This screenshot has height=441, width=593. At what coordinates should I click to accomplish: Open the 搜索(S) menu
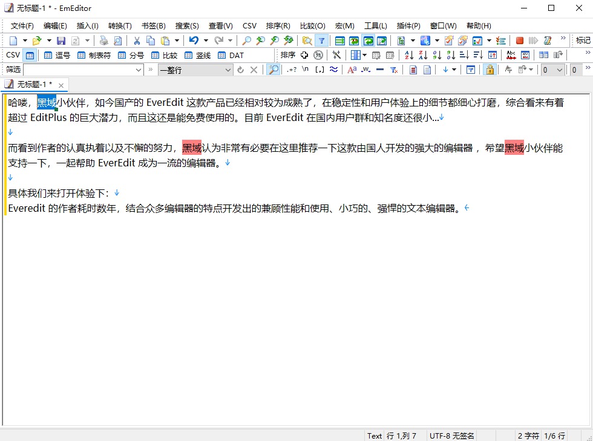click(187, 26)
